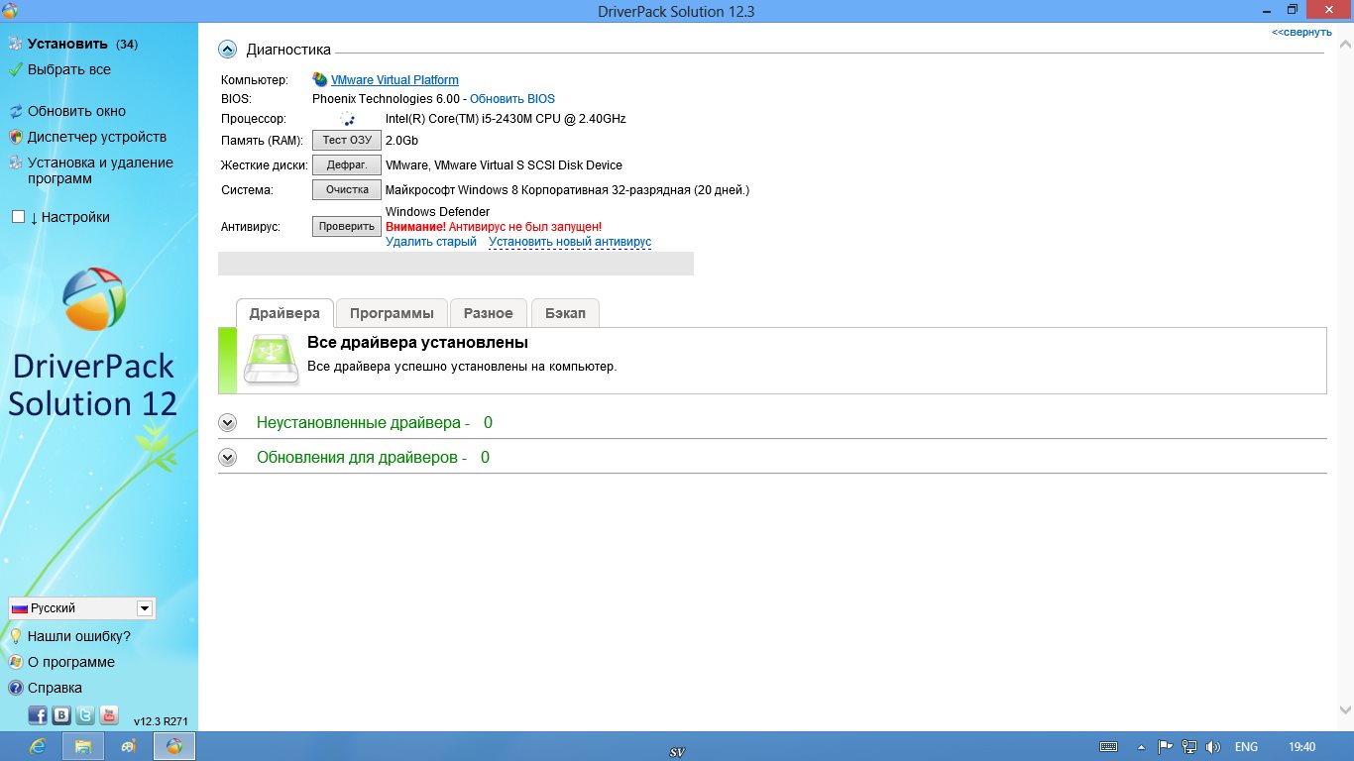Expand the Обновления для драйверов section

coord(228,458)
